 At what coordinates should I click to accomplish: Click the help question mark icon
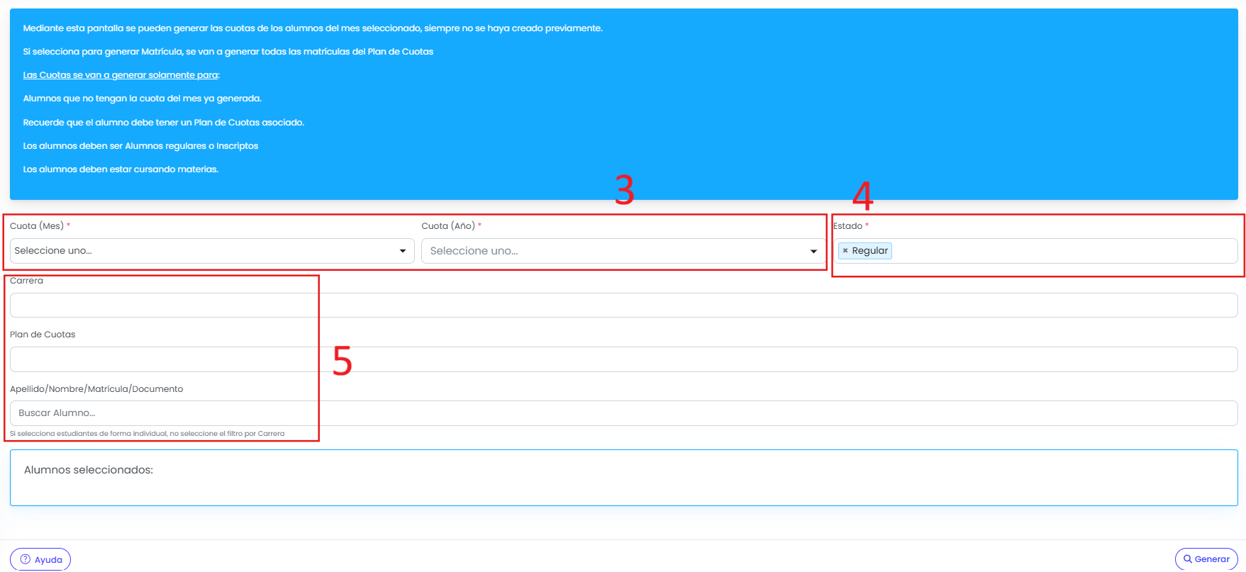coord(26,559)
